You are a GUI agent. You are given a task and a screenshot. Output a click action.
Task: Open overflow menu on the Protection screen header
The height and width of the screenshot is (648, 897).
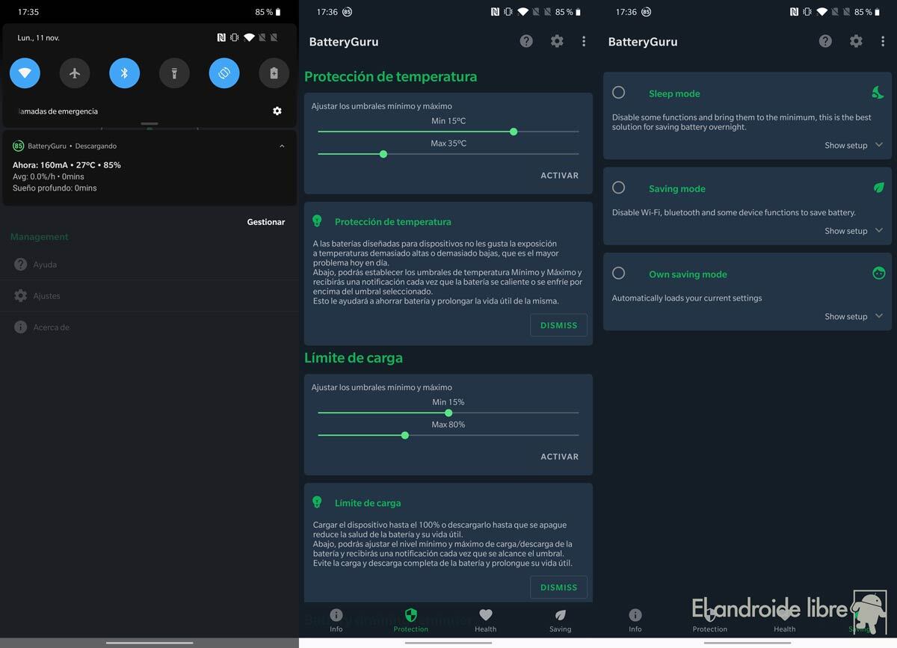584,41
